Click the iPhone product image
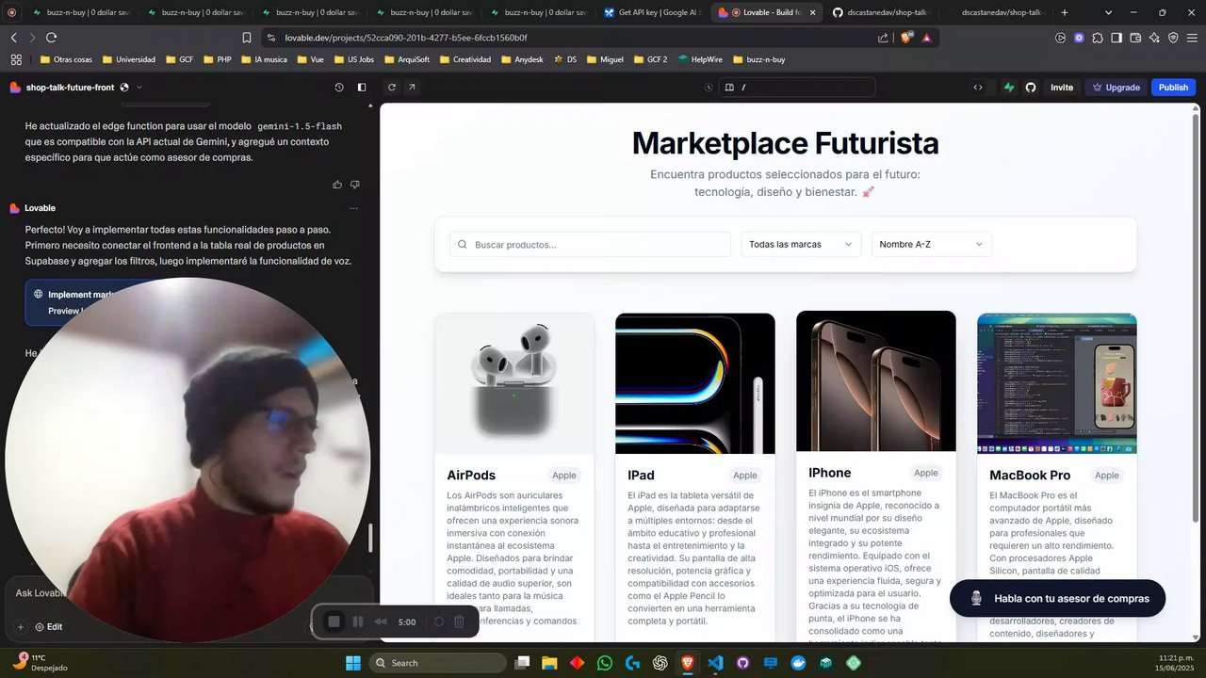 pos(876,381)
